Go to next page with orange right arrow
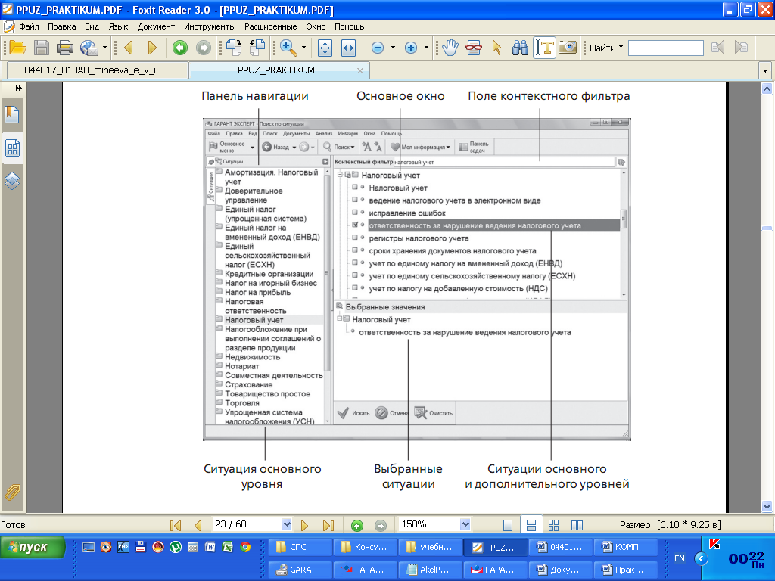Viewport: 775px width, 581px height. (152, 48)
